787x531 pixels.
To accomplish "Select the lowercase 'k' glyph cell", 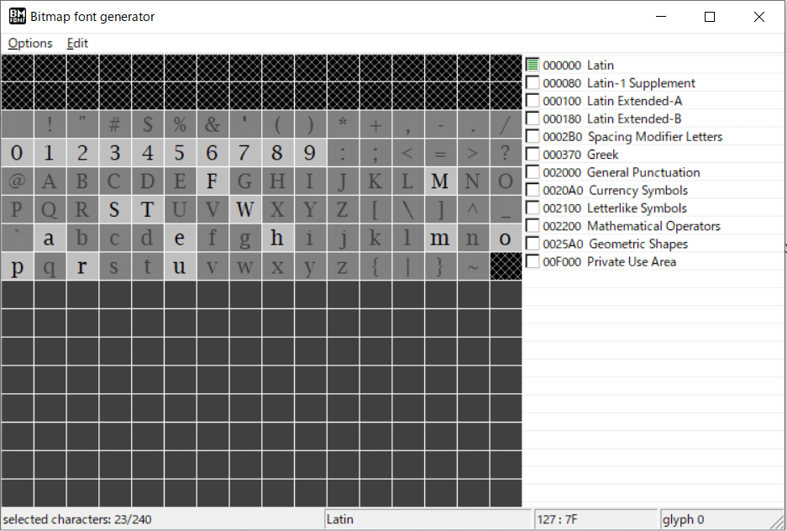I will [x=375, y=238].
